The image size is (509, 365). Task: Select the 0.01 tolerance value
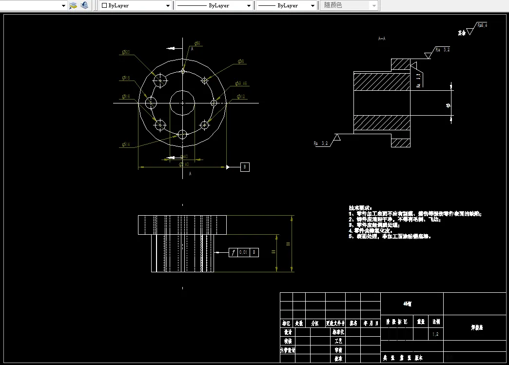[x=243, y=252]
